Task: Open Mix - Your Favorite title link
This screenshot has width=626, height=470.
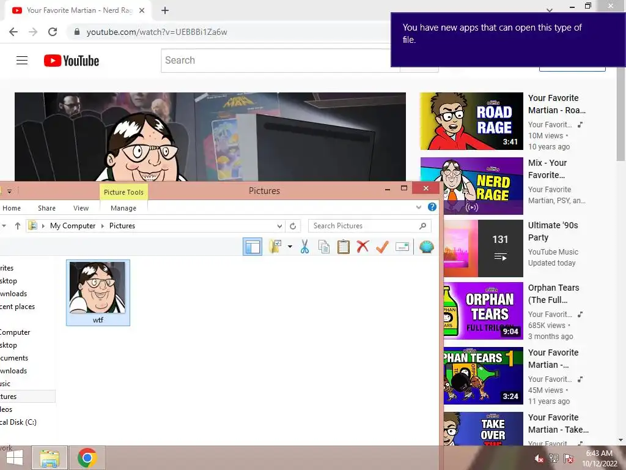Action: [x=547, y=169]
